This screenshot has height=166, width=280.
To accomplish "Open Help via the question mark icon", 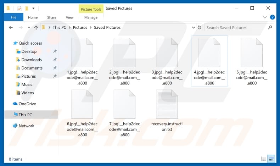I will pos(272,17).
